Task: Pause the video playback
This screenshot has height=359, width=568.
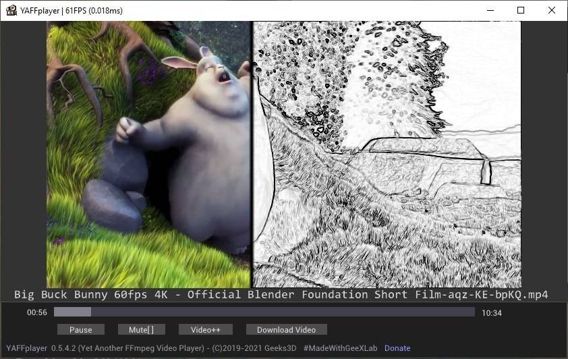Action: pos(81,330)
